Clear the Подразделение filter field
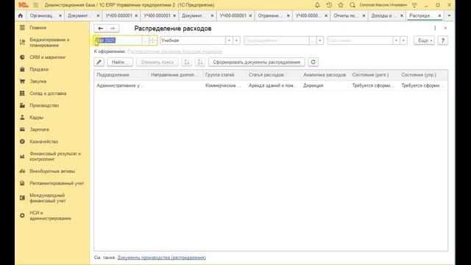The width and height of the screenshot is (471, 265). point(320,40)
